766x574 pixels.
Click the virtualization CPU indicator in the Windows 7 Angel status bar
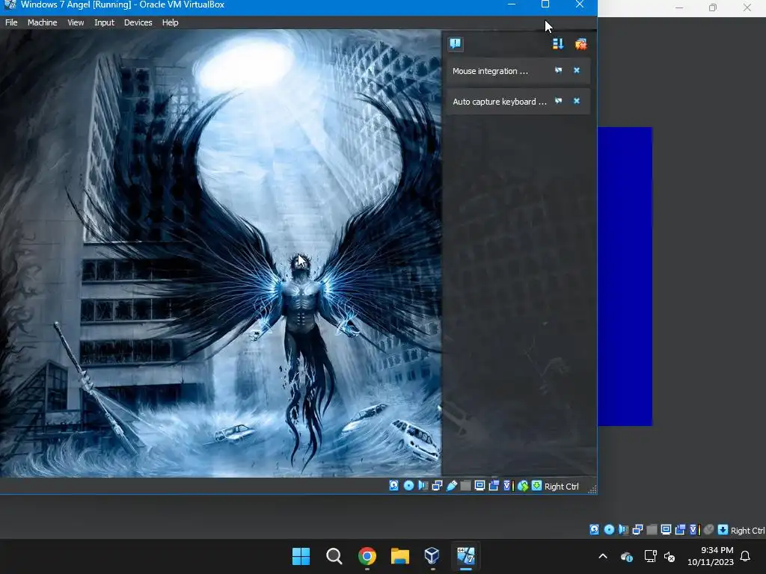pos(508,486)
